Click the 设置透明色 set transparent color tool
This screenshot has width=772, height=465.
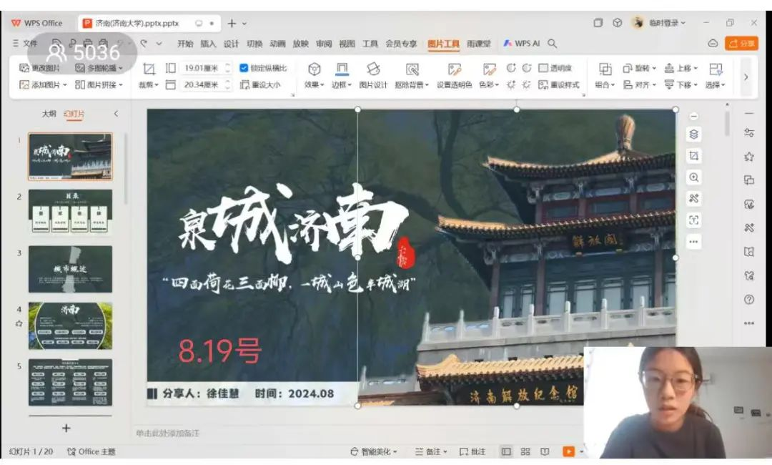coord(455,69)
